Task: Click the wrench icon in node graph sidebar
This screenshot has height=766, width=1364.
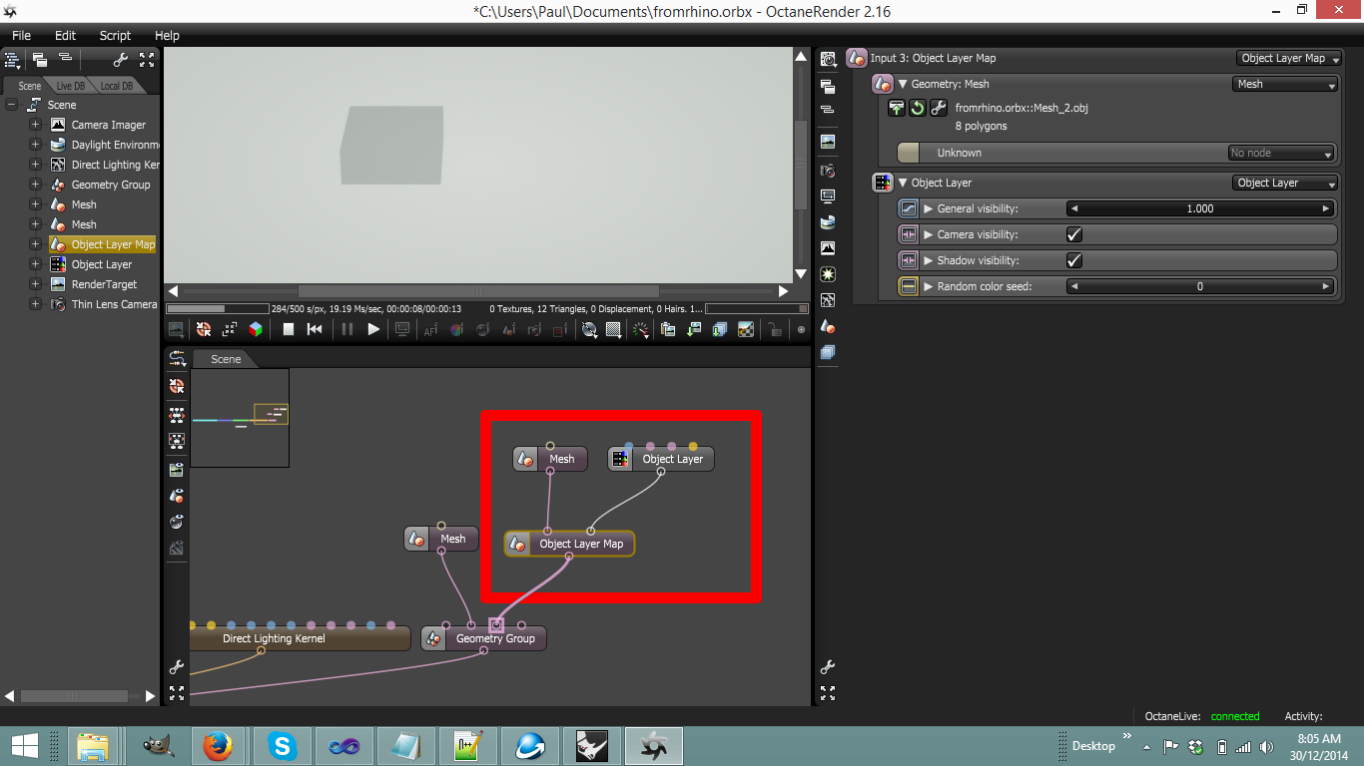Action: (177, 667)
